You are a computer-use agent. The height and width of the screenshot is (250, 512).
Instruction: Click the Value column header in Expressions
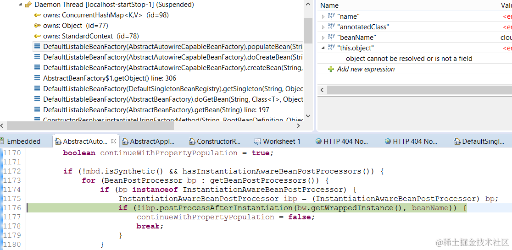point(505,5)
